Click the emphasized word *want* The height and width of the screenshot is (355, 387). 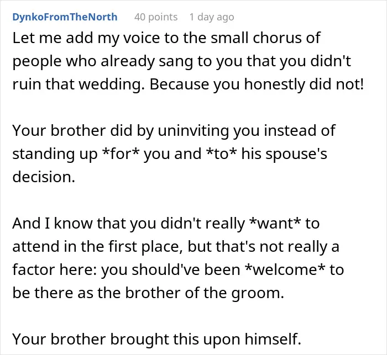275,224
